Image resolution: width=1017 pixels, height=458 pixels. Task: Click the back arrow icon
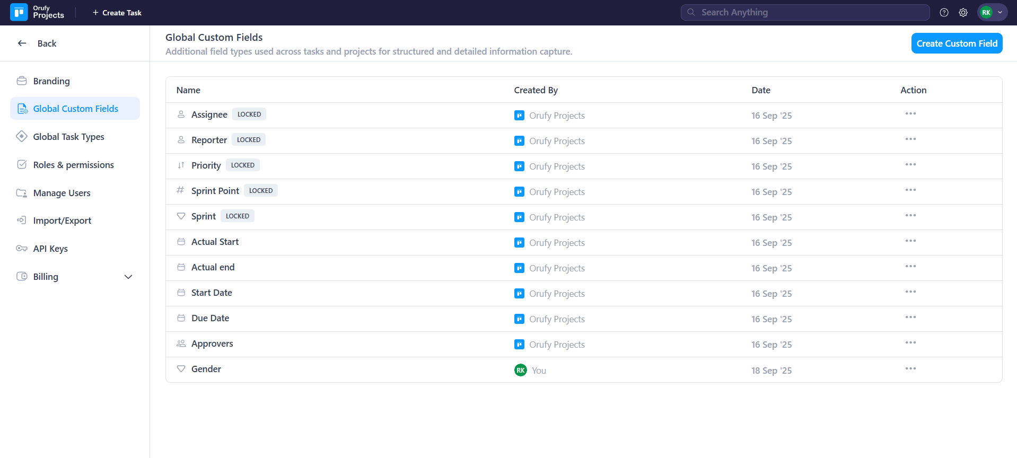point(22,43)
